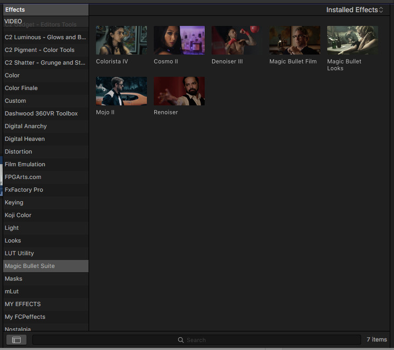
Task: Pick the Magic Bullet Film thumbnail
Action: pyautogui.click(x=294, y=40)
